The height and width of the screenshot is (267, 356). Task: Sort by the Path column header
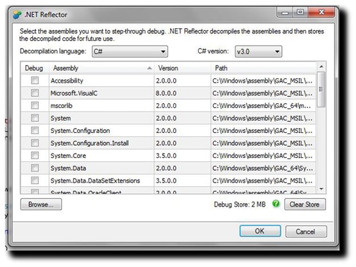pyautogui.click(x=264, y=68)
